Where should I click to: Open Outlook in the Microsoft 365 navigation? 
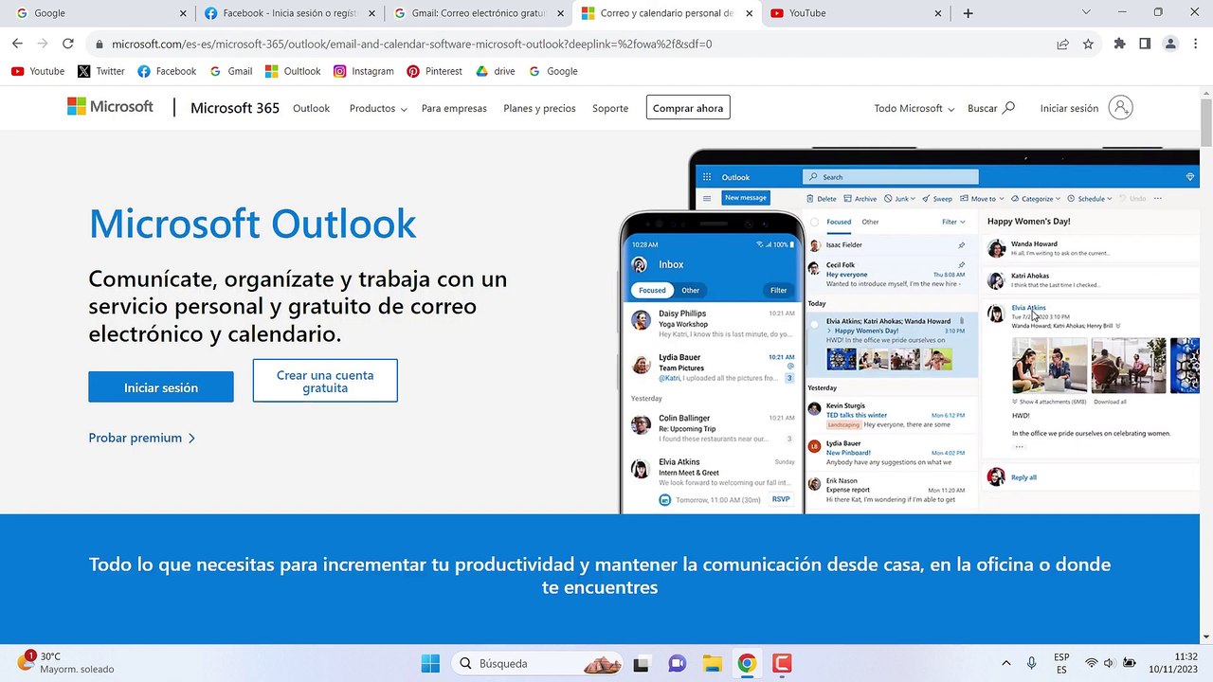click(x=311, y=108)
